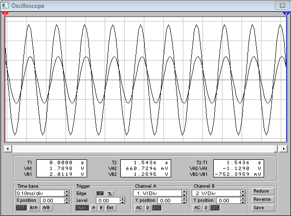The height and width of the screenshot is (216, 291).
Task: Click the blue cursor 2 marker
Action: pyautogui.click(x=286, y=14)
